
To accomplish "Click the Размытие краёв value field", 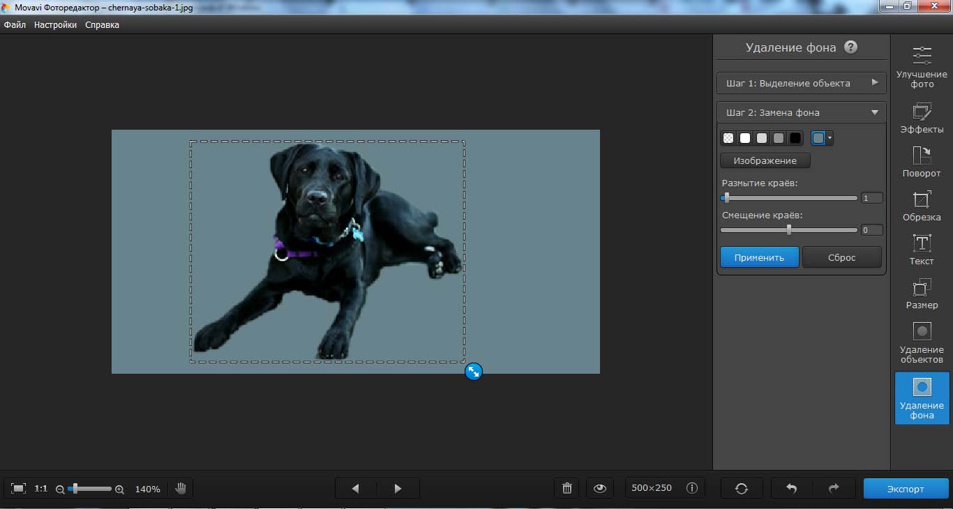I will [x=871, y=198].
